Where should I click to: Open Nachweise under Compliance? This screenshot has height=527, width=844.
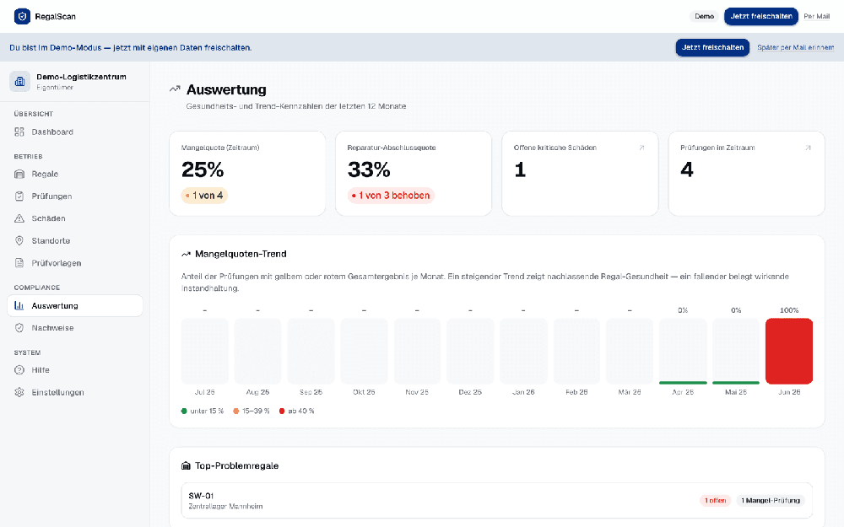click(75, 328)
